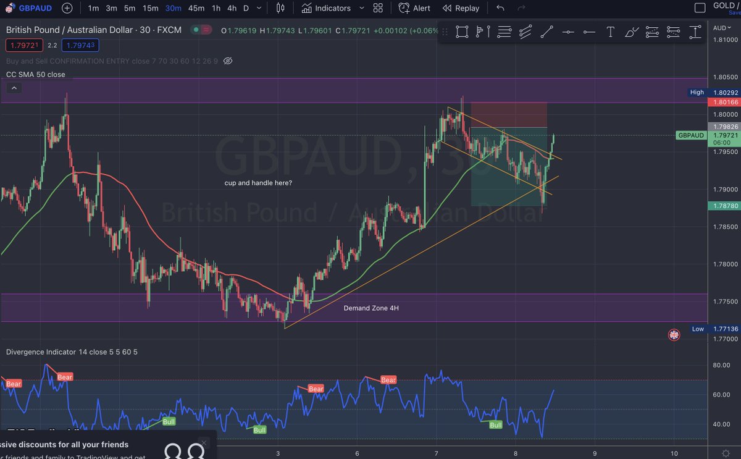Screen dimensions: 741x459
Task: Click the red sell price 1.79721 button
Action: 23,44
